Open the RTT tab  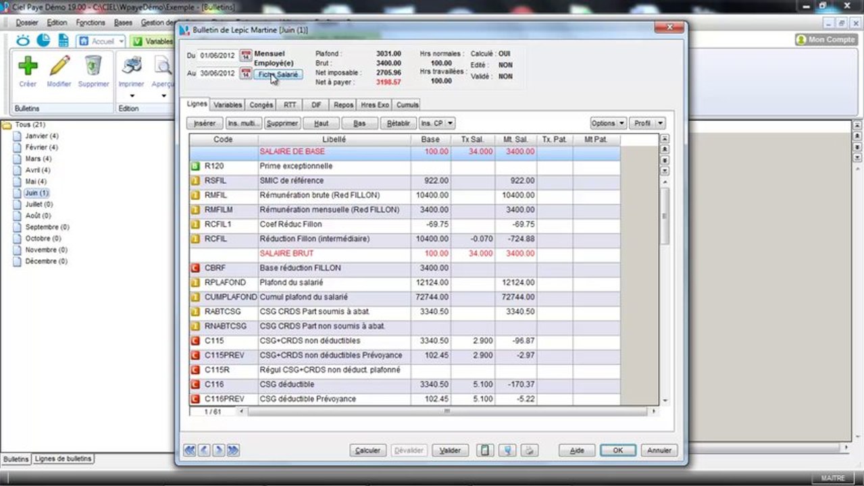point(290,105)
